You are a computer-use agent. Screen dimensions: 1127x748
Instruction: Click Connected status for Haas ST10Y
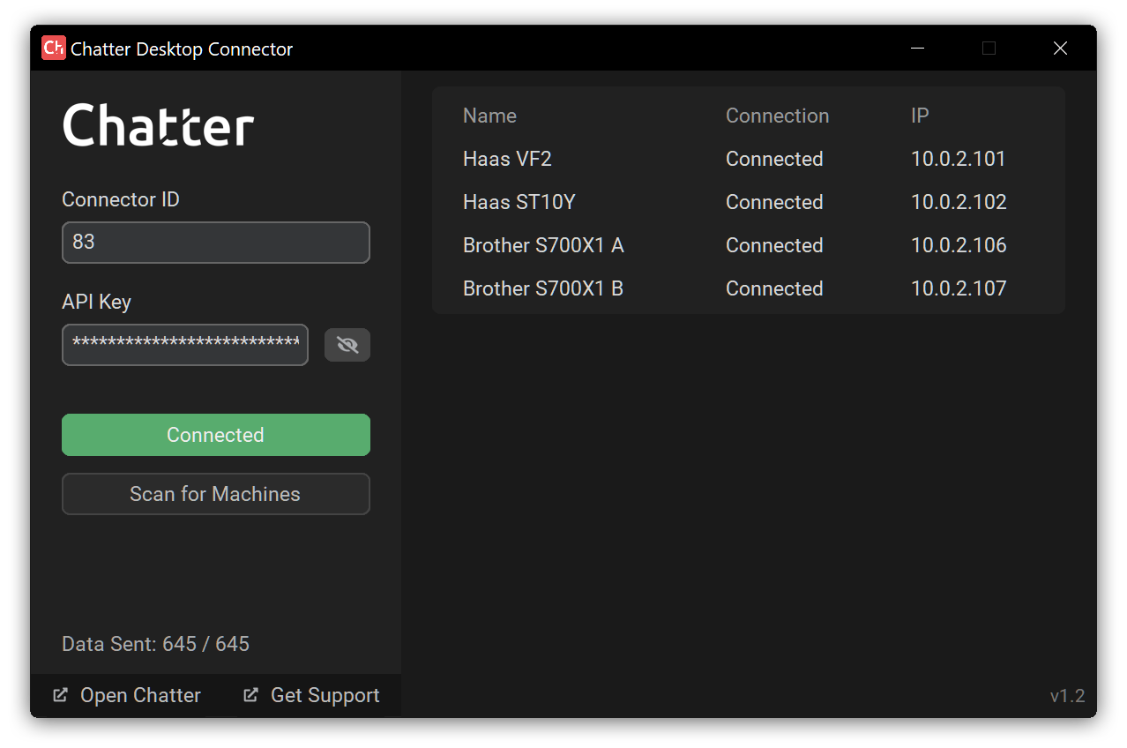click(774, 202)
